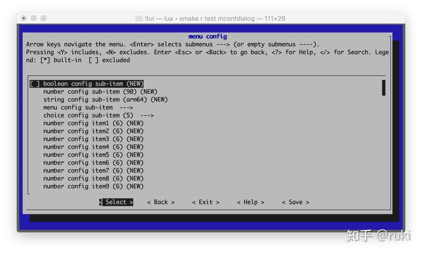Viewport: 422px width, 253px height.
Task: Click the folder icon in title bar
Action: (139, 18)
